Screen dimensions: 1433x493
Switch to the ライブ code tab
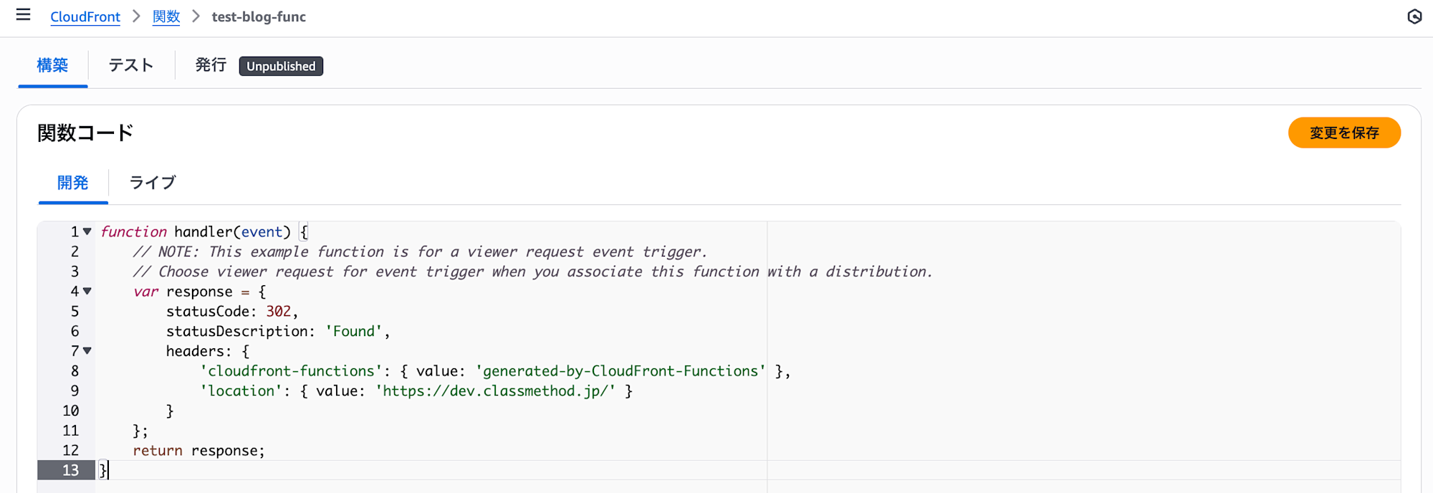click(x=152, y=183)
